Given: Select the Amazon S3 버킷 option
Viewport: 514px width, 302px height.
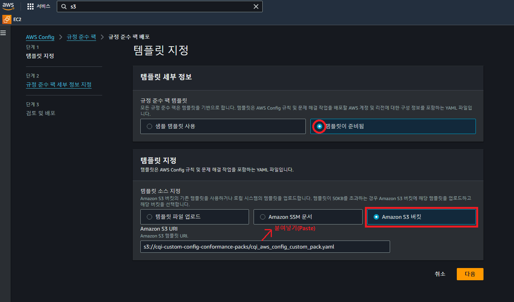Looking at the screenshot, I should 376,216.
